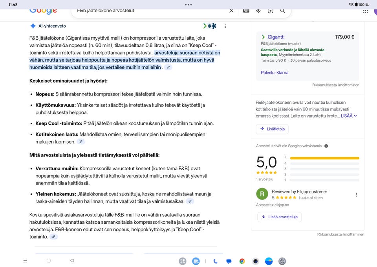Focus the Google search input field

pos(149,11)
